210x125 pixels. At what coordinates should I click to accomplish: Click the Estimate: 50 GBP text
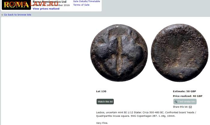pyautogui.click(x=184, y=91)
